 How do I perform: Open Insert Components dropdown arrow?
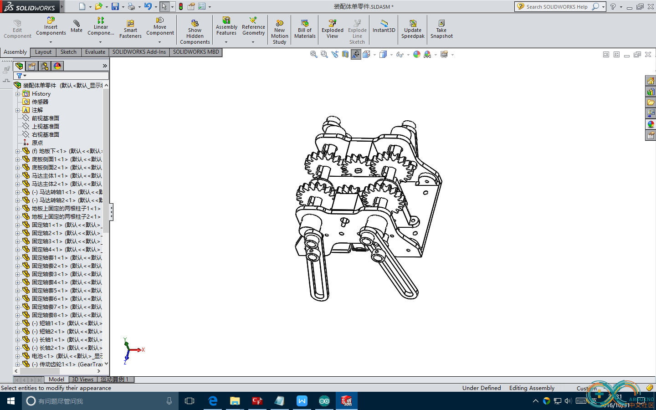coord(51,42)
